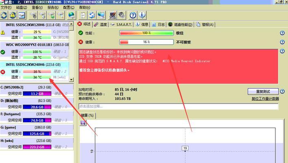Click the 复位工作量计数器 link
Viewport: 288px width, 163px height.
[265, 99]
